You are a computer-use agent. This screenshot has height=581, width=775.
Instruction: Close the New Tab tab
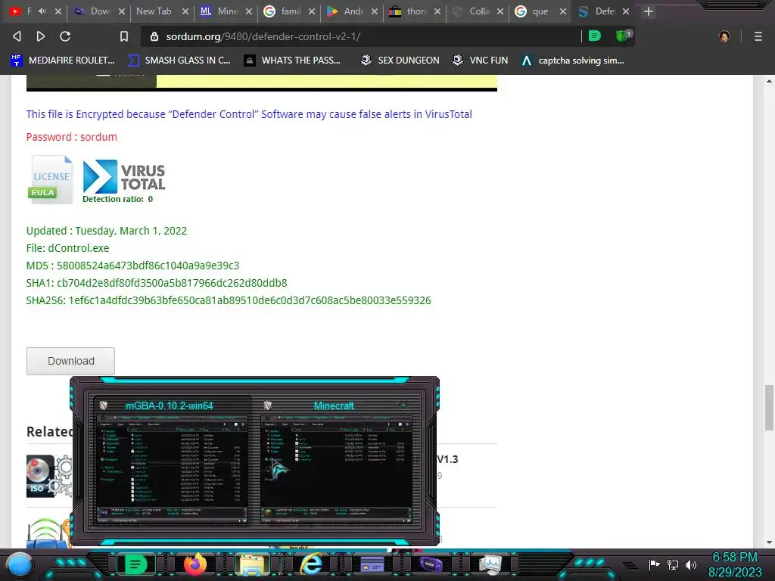[x=185, y=11]
